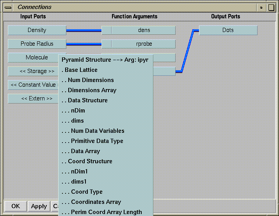Image resolution: width=279 pixels, height=216 pixels.
Task: Select Coord Structure from the menu
Action: (90, 161)
